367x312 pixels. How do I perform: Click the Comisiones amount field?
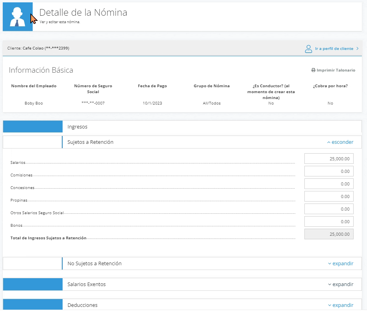pyautogui.click(x=329, y=171)
